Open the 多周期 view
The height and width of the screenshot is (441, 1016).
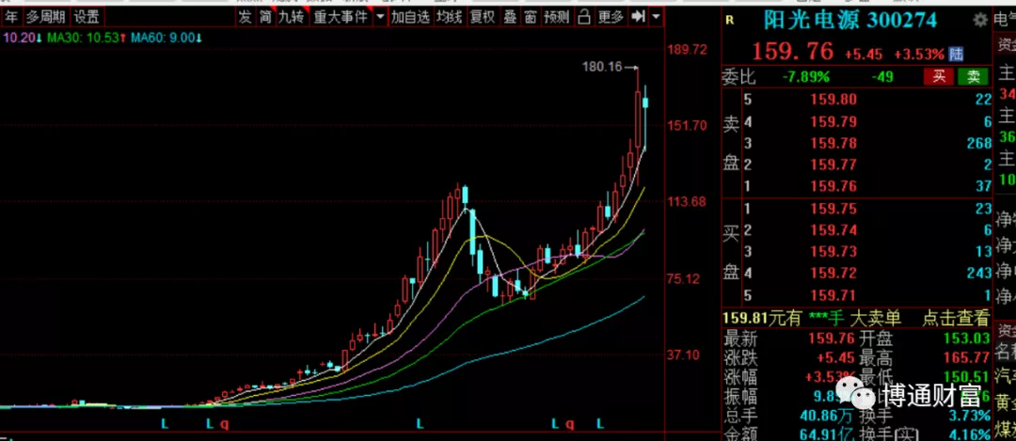coord(46,17)
